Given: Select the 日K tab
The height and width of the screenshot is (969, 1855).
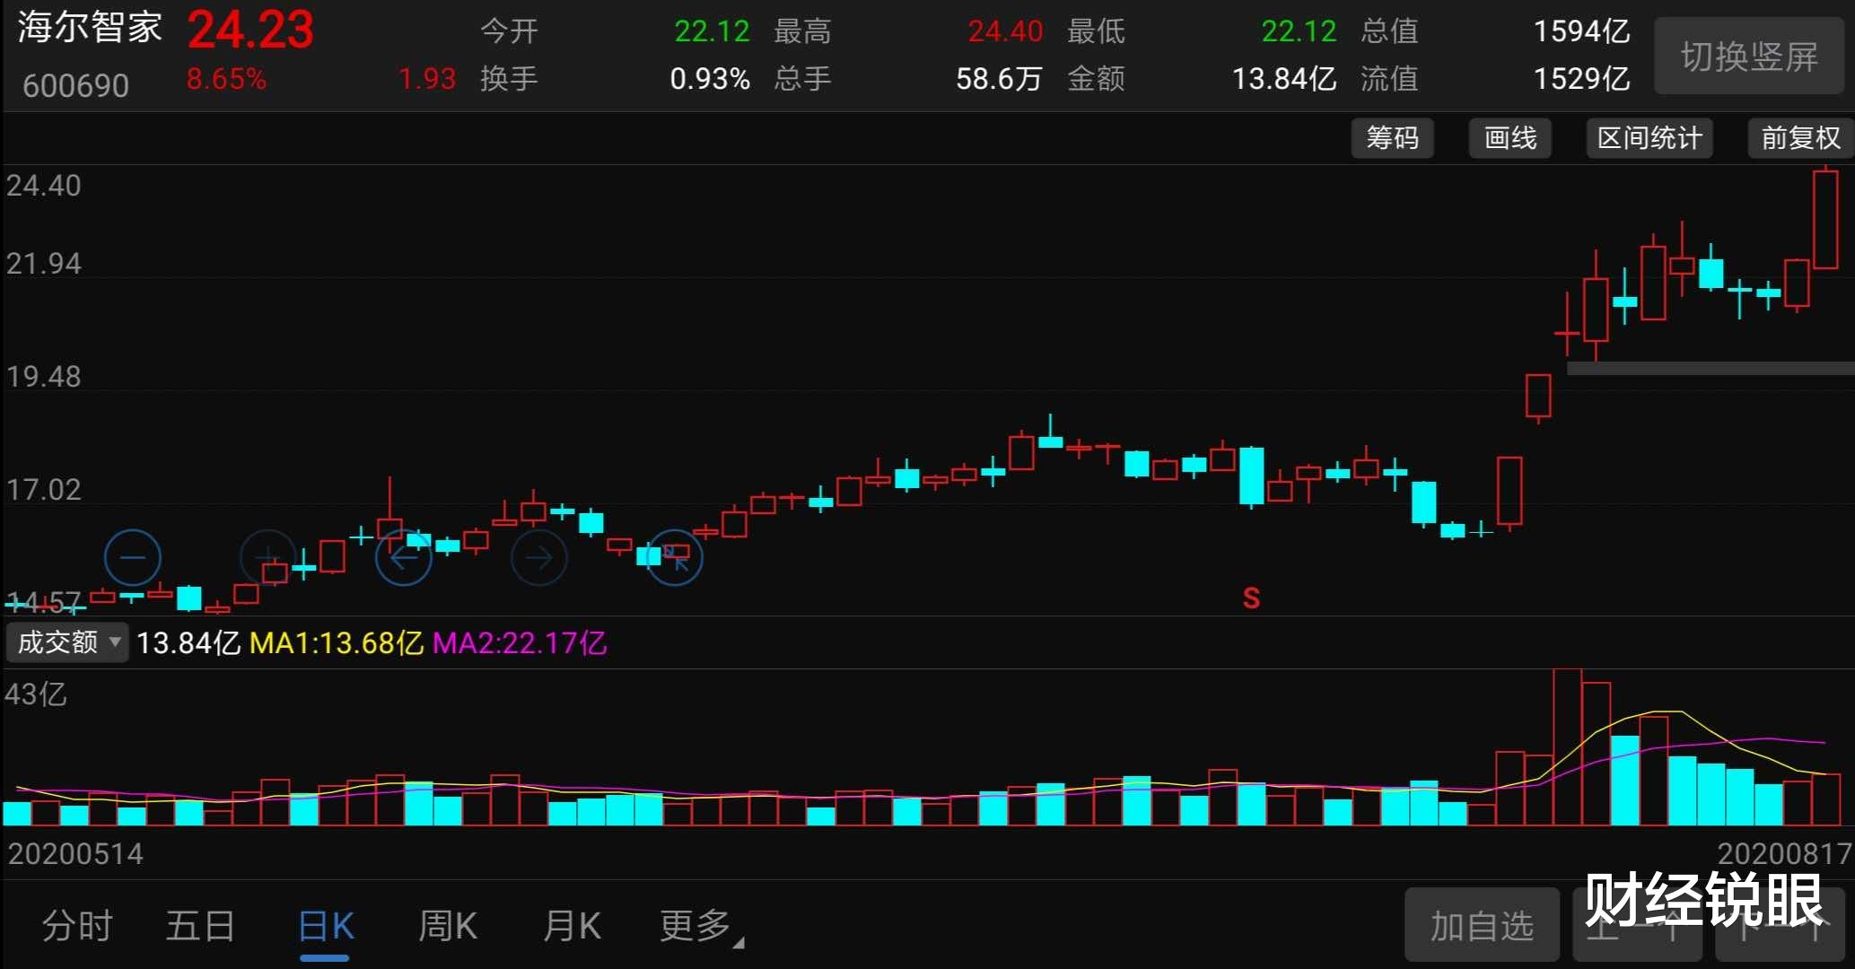Looking at the screenshot, I should tap(325, 925).
